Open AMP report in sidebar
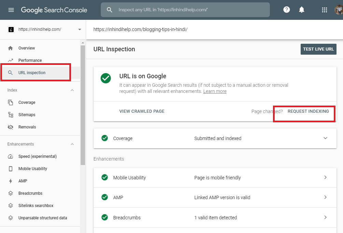This screenshot has height=233, width=343. point(23,181)
